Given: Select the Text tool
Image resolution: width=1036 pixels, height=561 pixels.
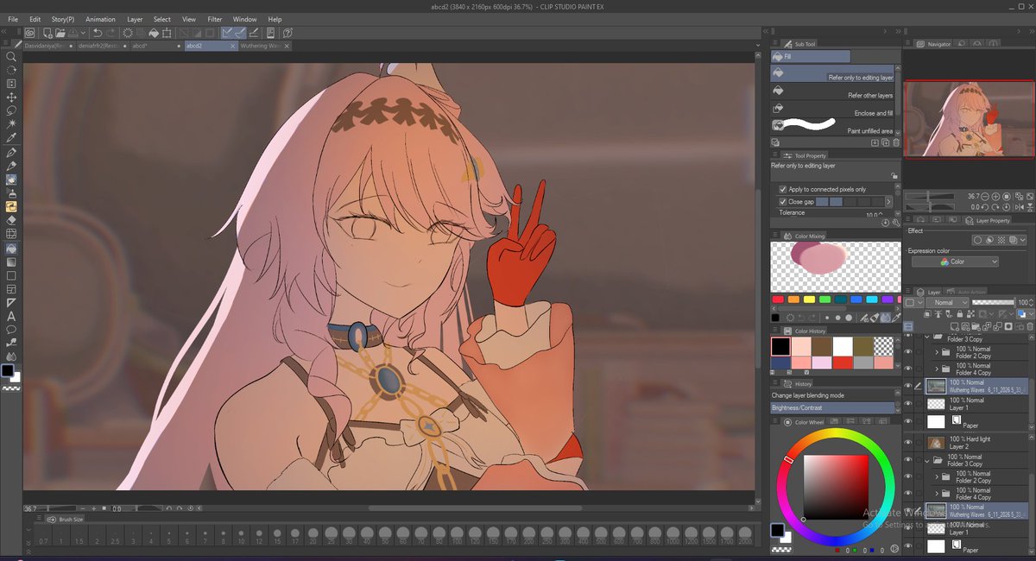Looking at the screenshot, I should [x=11, y=316].
